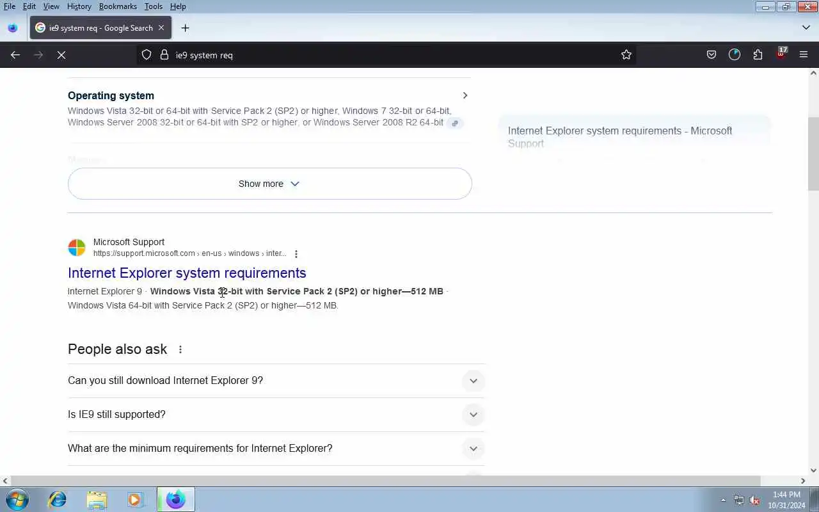The height and width of the screenshot is (512, 819).
Task: Open Windows Media Player on taskbar
Action: point(135,499)
